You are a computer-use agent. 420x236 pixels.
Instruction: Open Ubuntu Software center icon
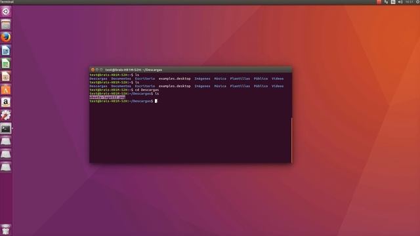(6, 90)
